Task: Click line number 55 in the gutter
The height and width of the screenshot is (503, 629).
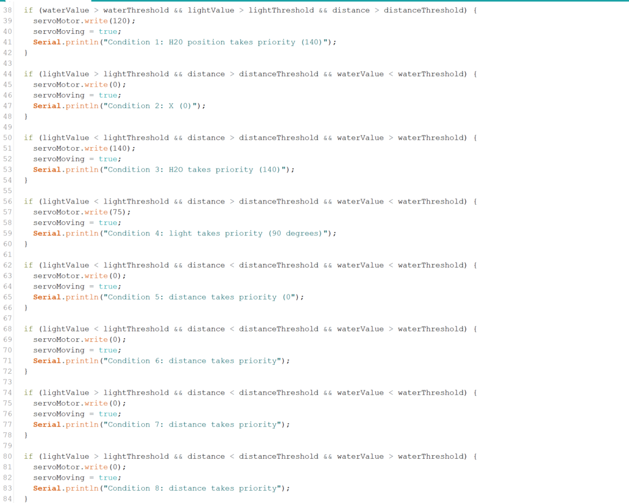Action: tap(7, 191)
